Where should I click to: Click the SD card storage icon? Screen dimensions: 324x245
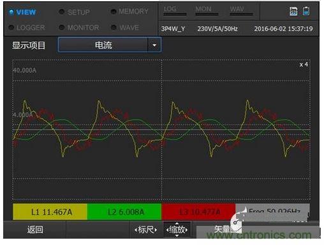tap(293, 11)
